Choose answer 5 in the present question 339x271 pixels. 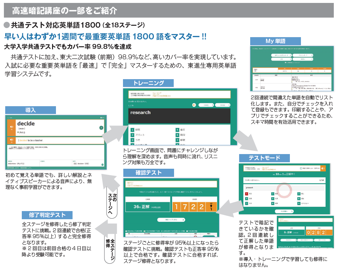click(x=275, y=198)
